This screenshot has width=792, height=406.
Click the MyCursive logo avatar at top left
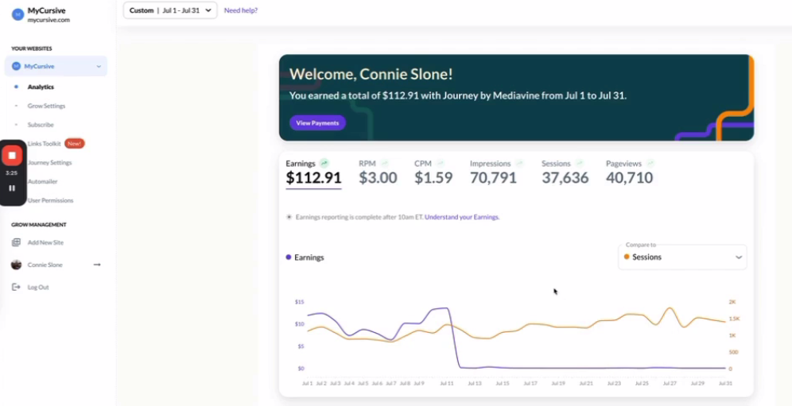(17, 14)
